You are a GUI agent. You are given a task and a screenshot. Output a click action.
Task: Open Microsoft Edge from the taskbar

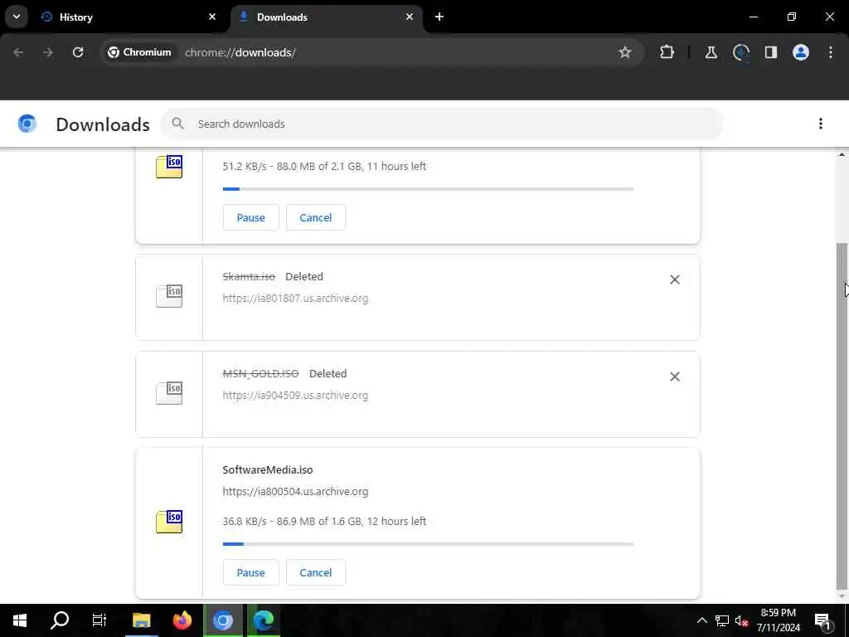coord(264,620)
